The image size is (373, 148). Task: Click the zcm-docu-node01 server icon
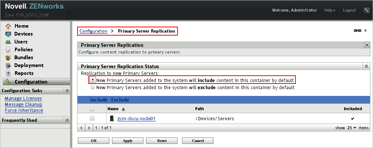coord(111,118)
